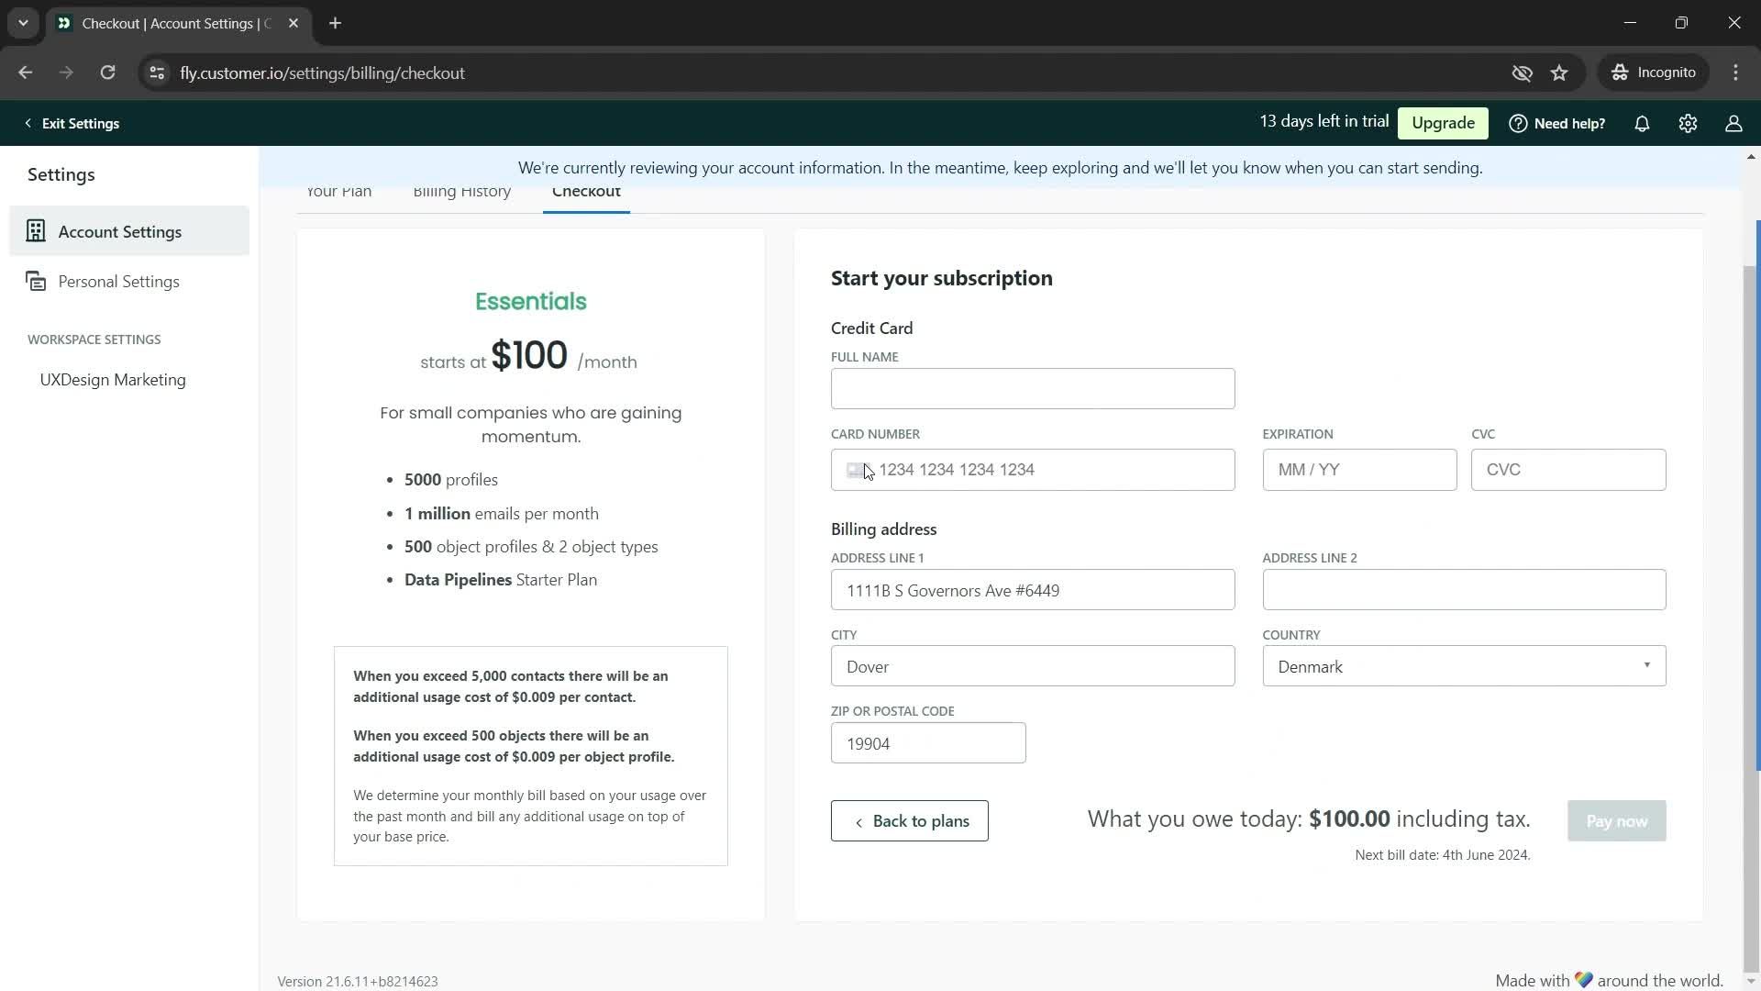Click the Personal Settings icon
The height and width of the screenshot is (991, 1761).
(x=35, y=280)
